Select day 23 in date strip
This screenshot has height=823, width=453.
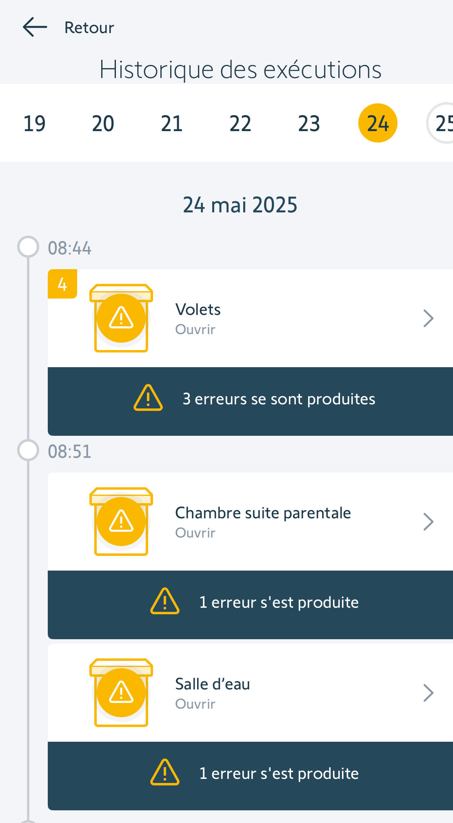(x=309, y=123)
